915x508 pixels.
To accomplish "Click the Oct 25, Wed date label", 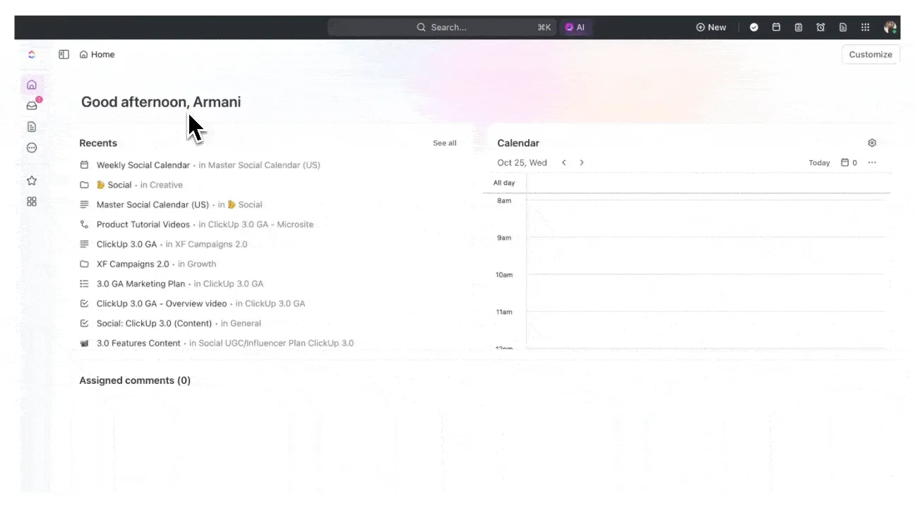I will point(522,163).
